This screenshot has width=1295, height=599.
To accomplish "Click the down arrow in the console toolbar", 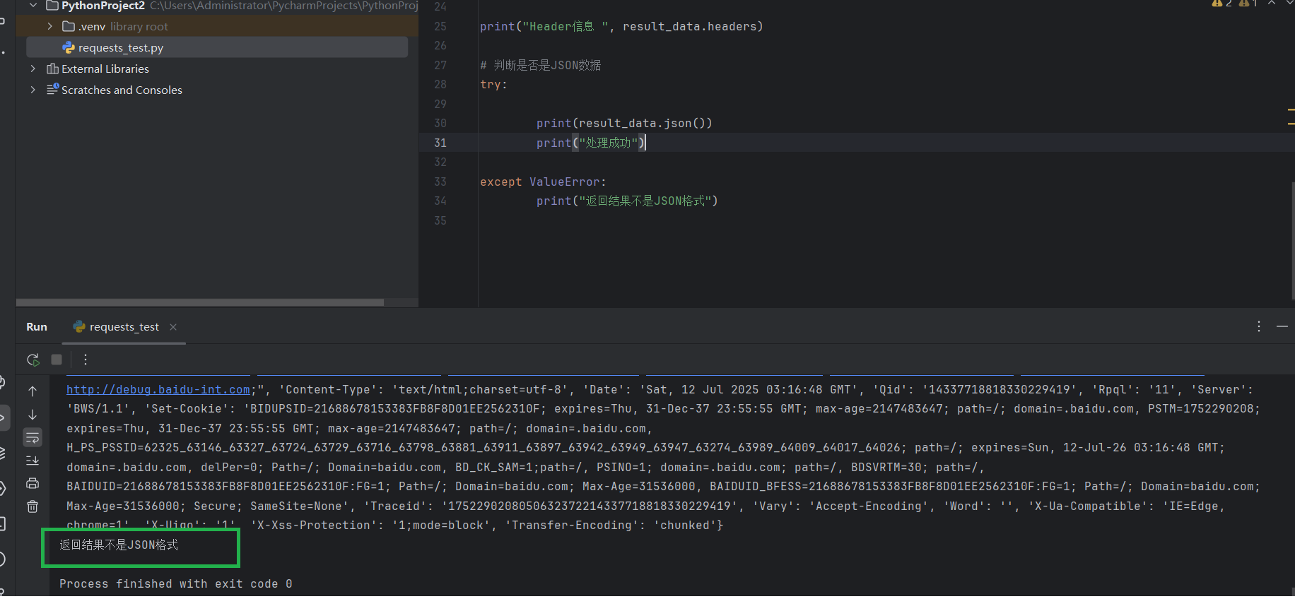I will (33, 415).
